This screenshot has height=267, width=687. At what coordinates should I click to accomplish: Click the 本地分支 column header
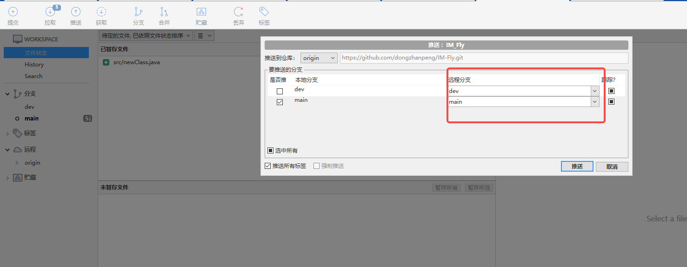(x=307, y=80)
